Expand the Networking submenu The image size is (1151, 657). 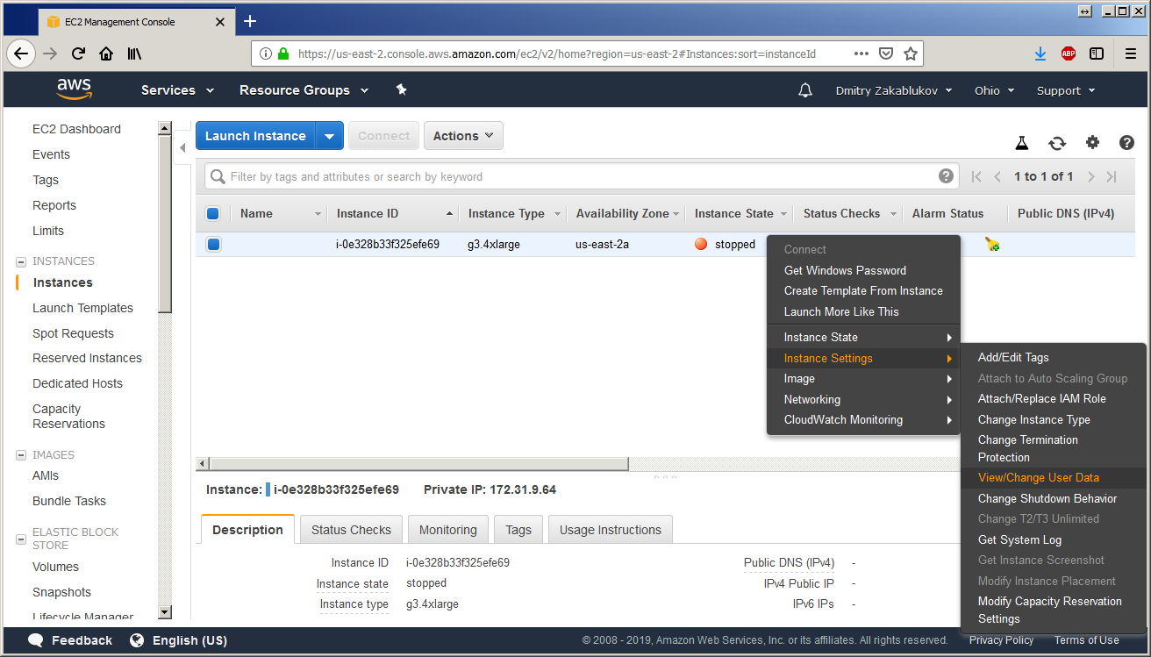tap(863, 399)
